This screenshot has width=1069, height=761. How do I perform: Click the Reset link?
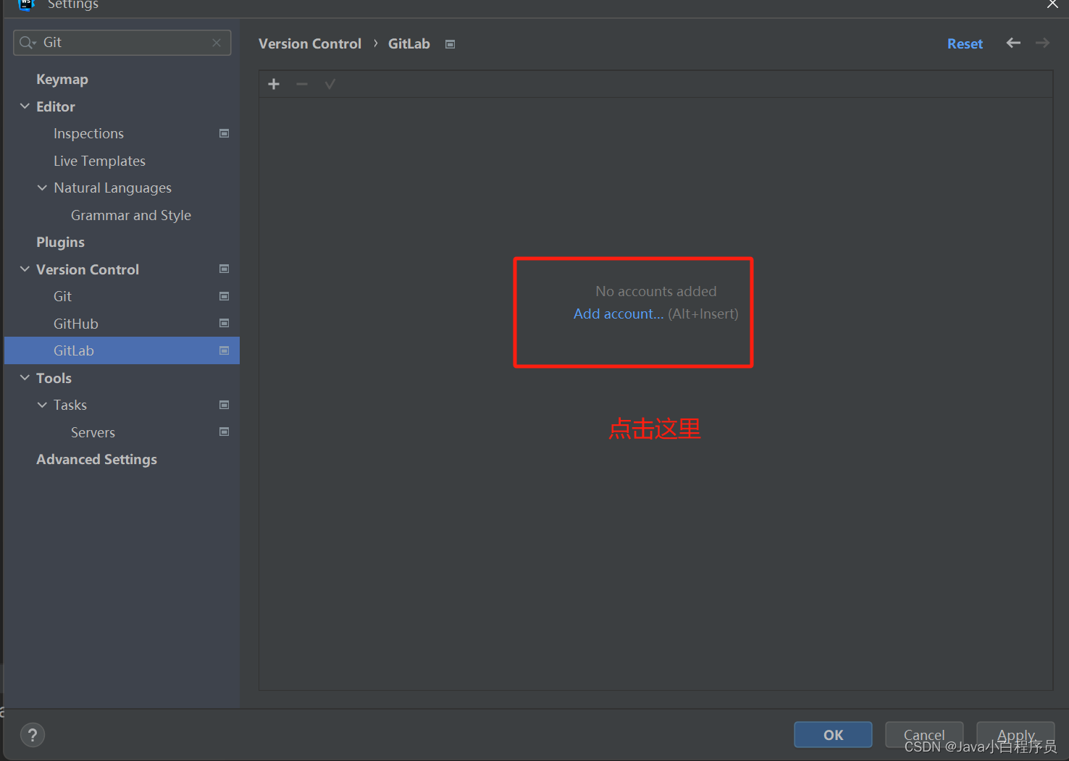click(x=965, y=44)
